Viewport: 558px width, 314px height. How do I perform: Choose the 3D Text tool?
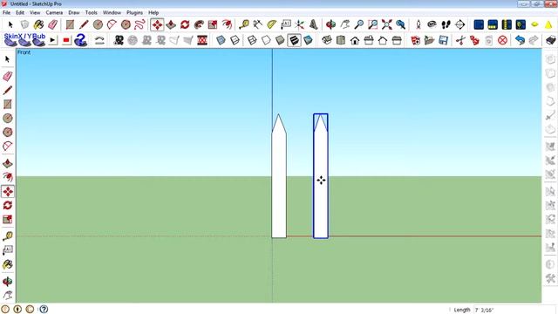(314, 24)
